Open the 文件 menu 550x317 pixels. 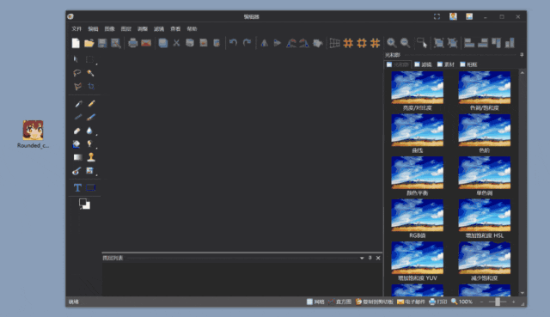point(76,28)
